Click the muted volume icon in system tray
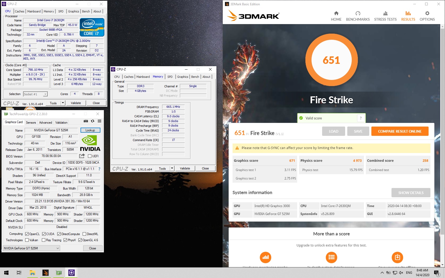This screenshot has height=278, width=445. point(401,273)
